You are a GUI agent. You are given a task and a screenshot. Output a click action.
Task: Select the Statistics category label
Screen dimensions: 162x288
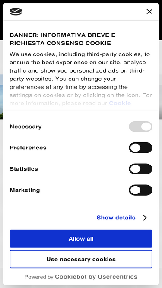coord(24,169)
